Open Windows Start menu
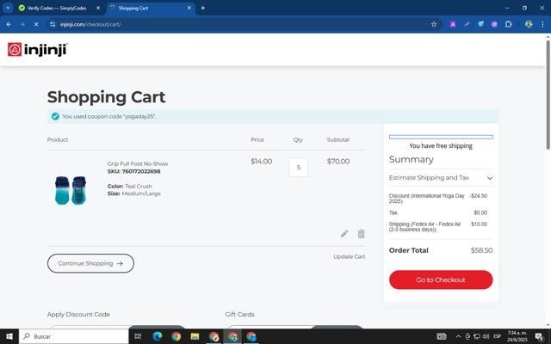Screen dimensions: 551x344 (x=9, y=336)
